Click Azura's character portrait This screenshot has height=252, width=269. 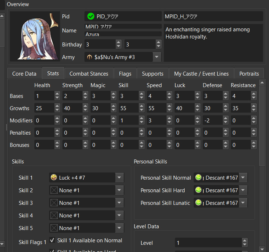[x=35, y=36]
